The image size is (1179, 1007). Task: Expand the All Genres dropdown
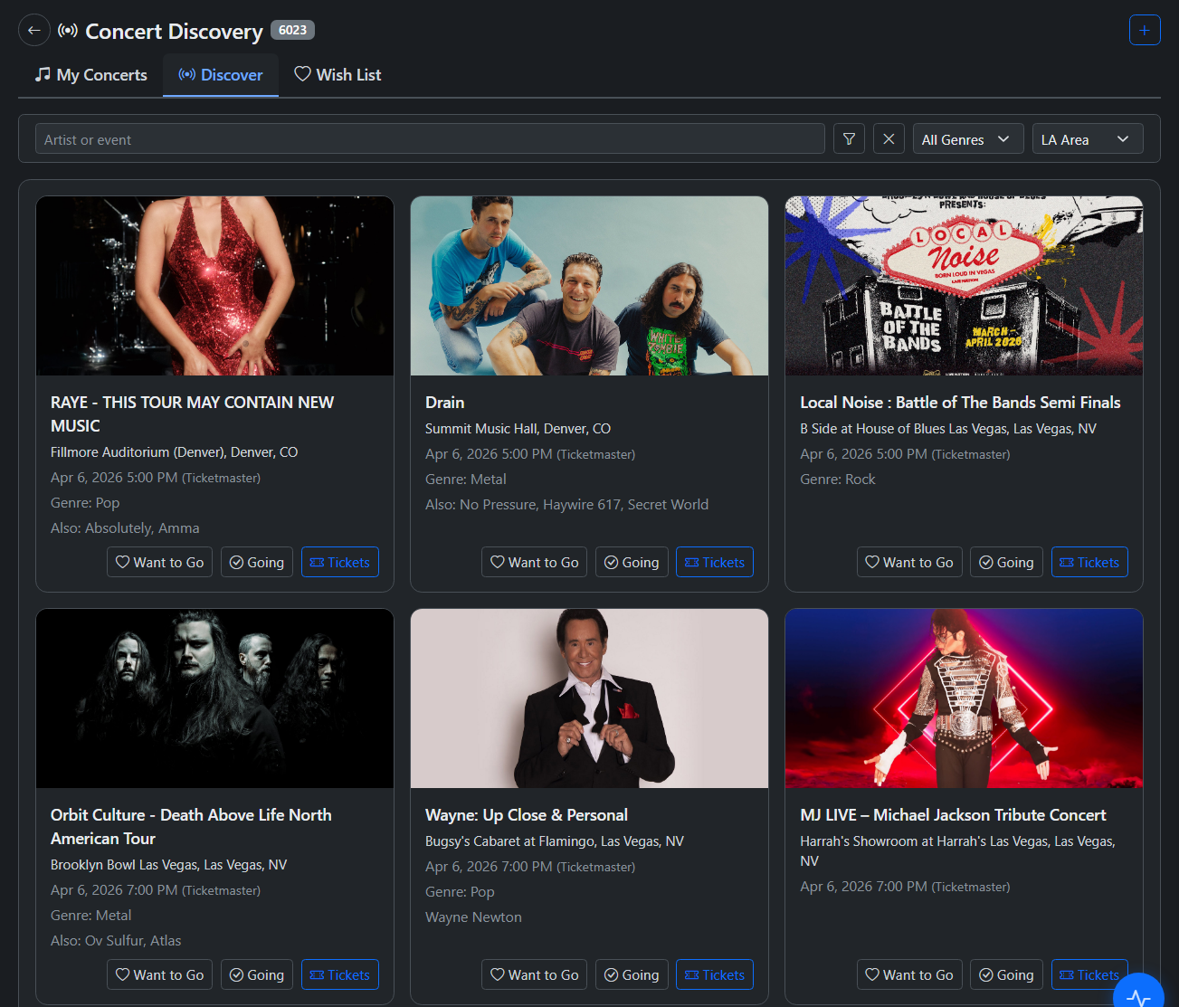pos(967,139)
